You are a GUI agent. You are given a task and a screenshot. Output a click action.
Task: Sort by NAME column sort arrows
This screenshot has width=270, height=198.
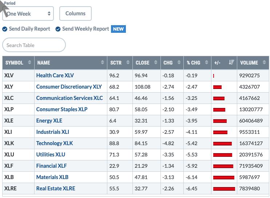coord(103,62)
